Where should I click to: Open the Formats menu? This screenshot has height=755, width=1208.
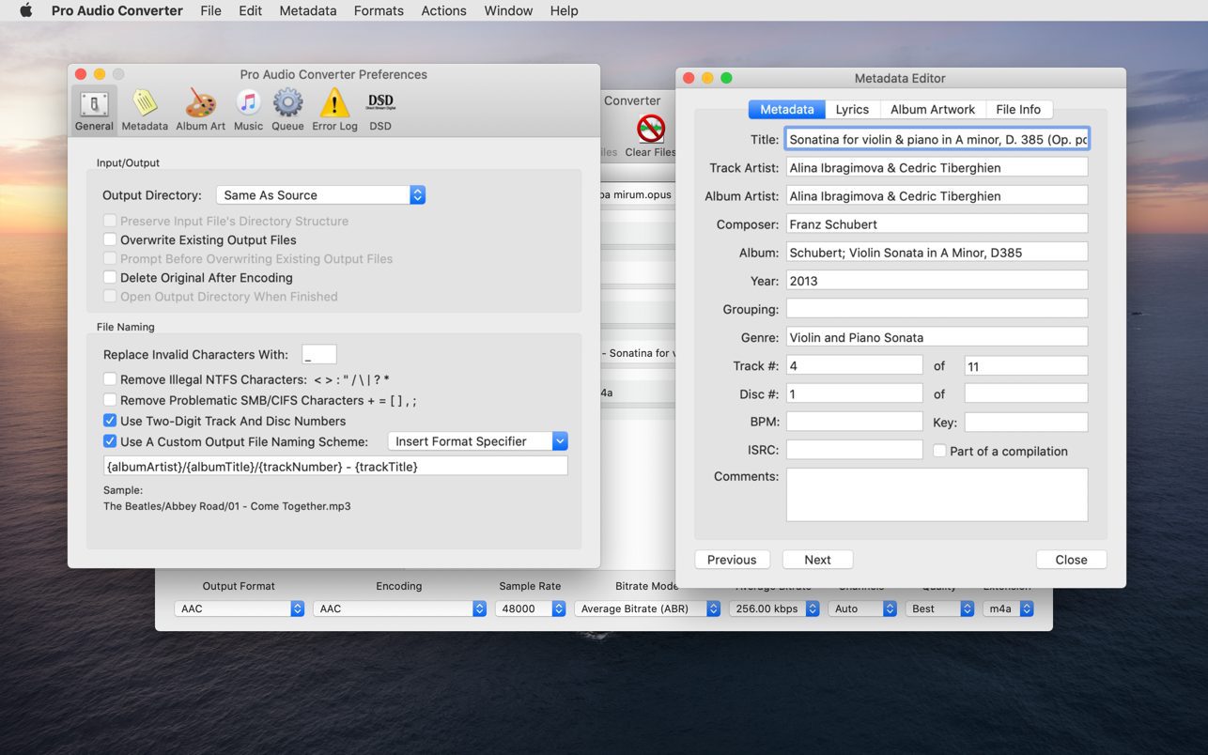(379, 10)
